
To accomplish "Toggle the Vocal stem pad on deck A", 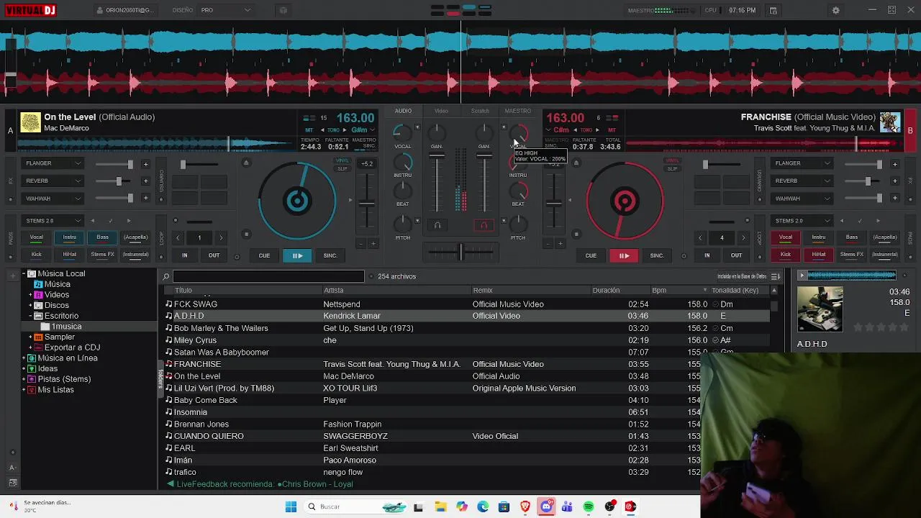I will pyautogui.click(x=36, y=237).
